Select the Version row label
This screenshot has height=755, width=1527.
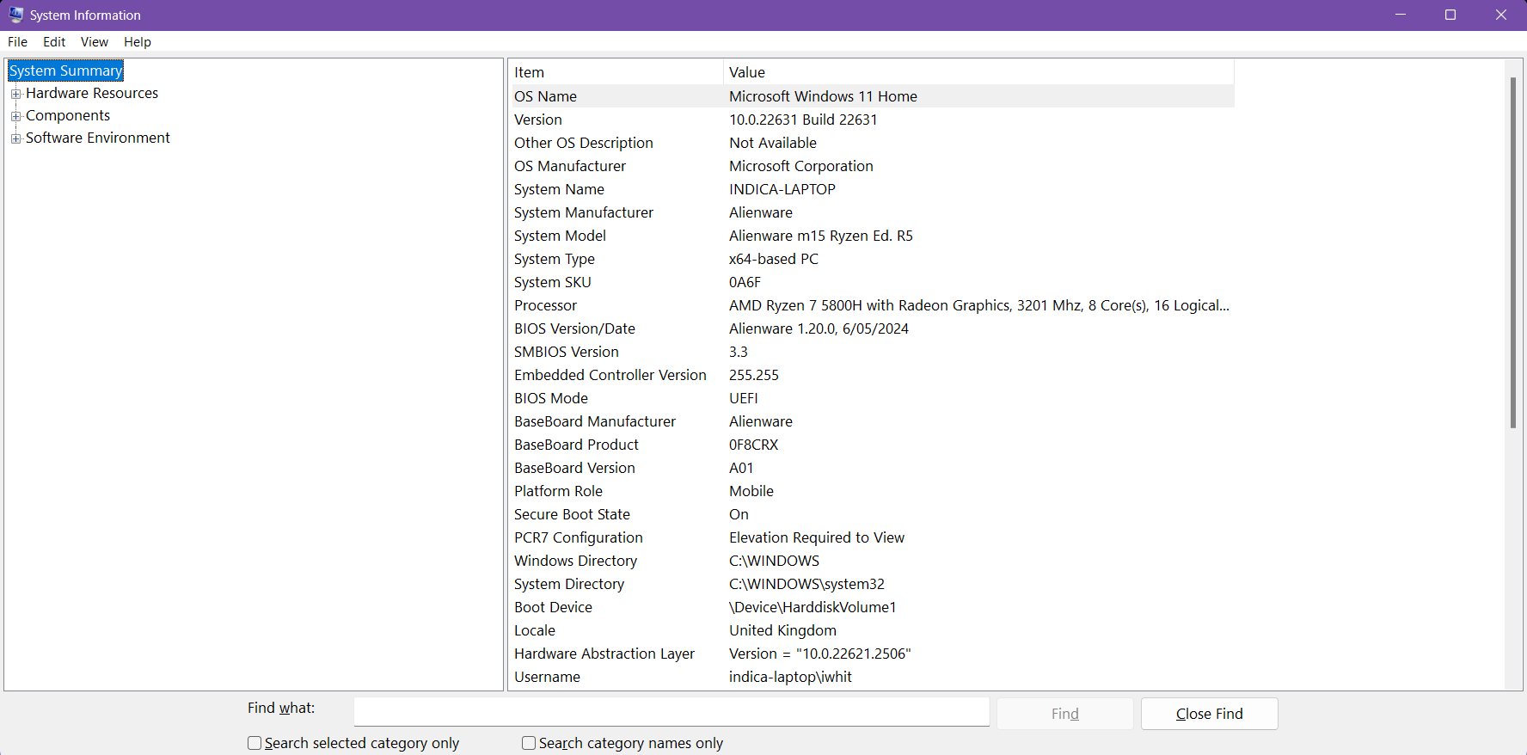point(538,120)
